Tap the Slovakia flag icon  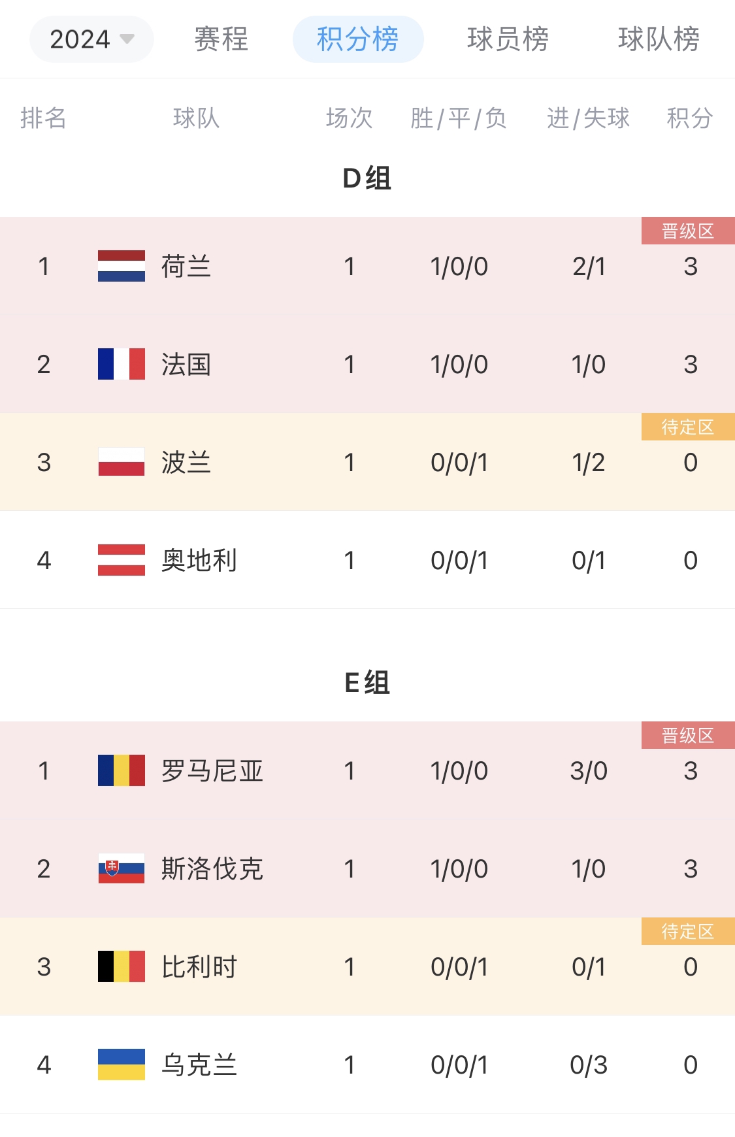click(122, 868)
